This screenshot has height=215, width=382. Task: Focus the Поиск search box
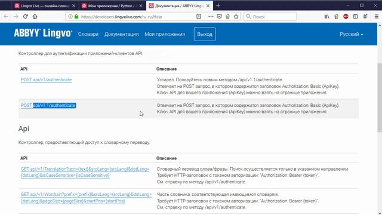pyautogui.click(x=270, y=17)
